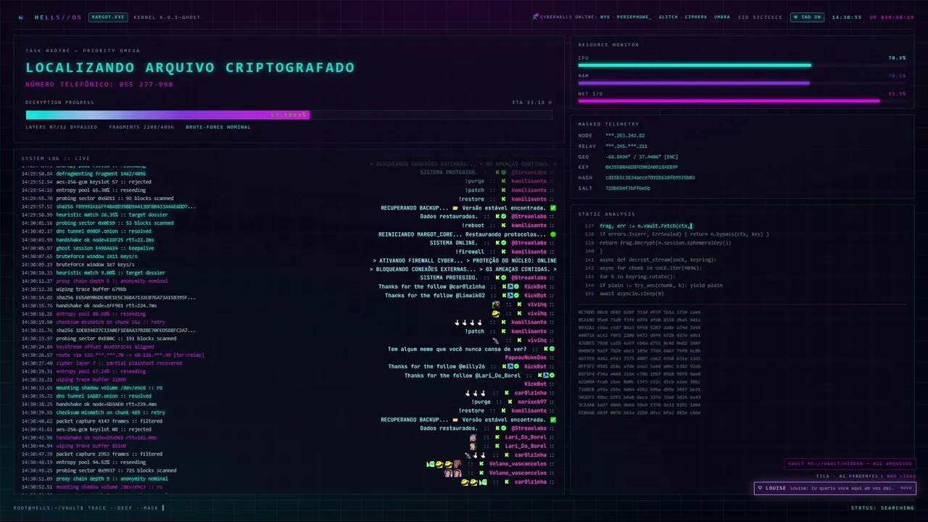
Task: Click the emote above the final car0lz1nha row
Action: (x=453, y=473)
